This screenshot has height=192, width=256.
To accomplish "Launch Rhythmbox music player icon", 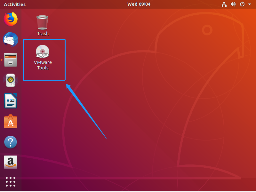I will click(x=11, y=80).
